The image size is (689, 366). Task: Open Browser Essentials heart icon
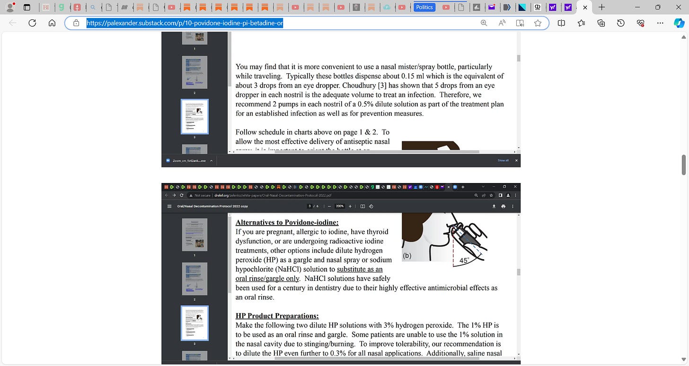tap(641, 23)
